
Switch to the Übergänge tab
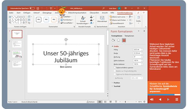(47, 13)
